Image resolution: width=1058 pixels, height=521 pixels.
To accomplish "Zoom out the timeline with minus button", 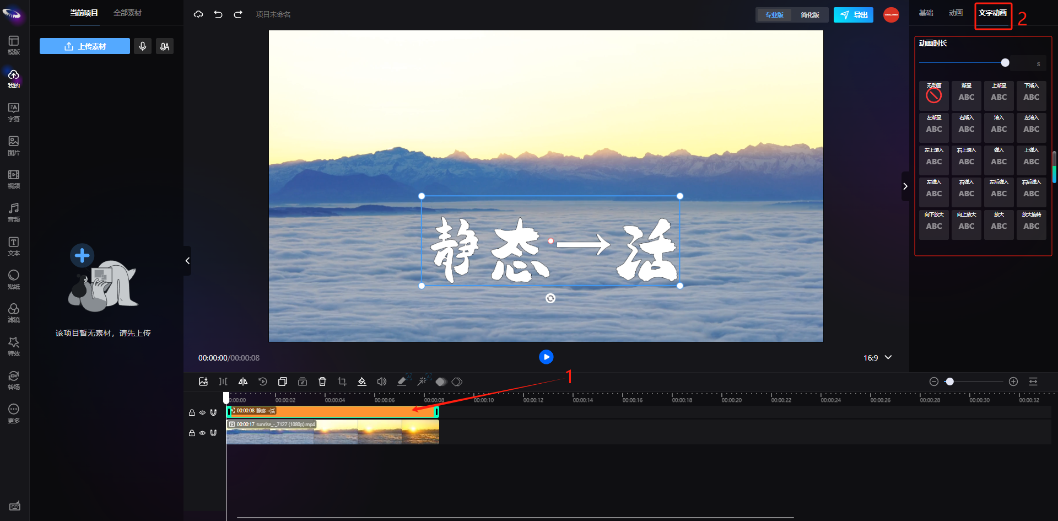I will 934,382.
